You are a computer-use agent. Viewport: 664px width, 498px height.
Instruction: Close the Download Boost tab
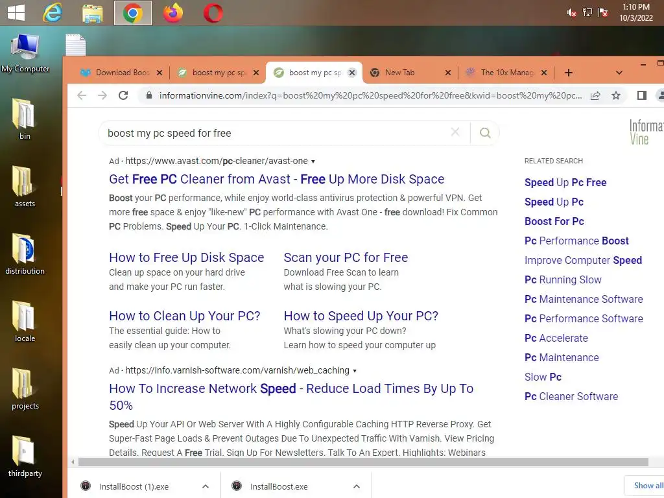[160, 73]
